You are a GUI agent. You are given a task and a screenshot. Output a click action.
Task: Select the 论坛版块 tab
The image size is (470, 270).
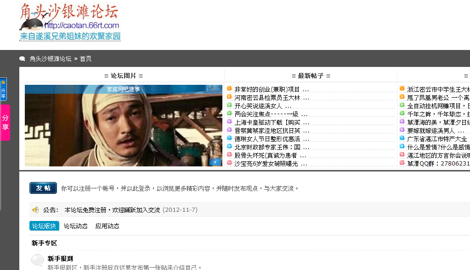point(44,226)
